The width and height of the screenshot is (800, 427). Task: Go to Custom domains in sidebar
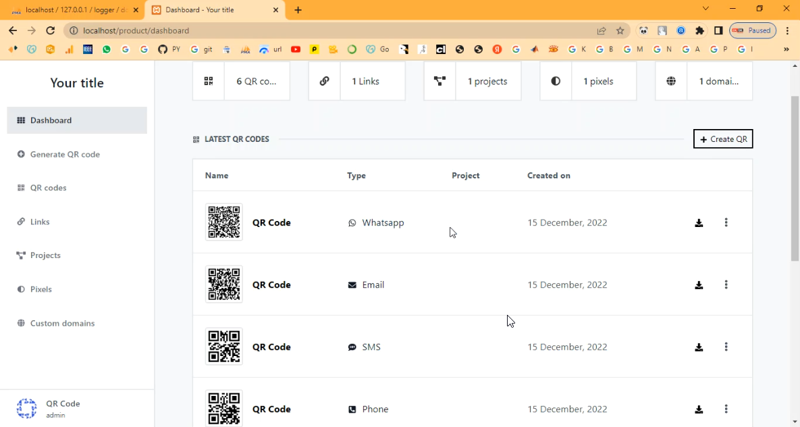62,323
